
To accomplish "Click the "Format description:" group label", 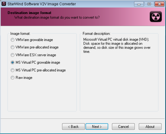I will [96, 34].
